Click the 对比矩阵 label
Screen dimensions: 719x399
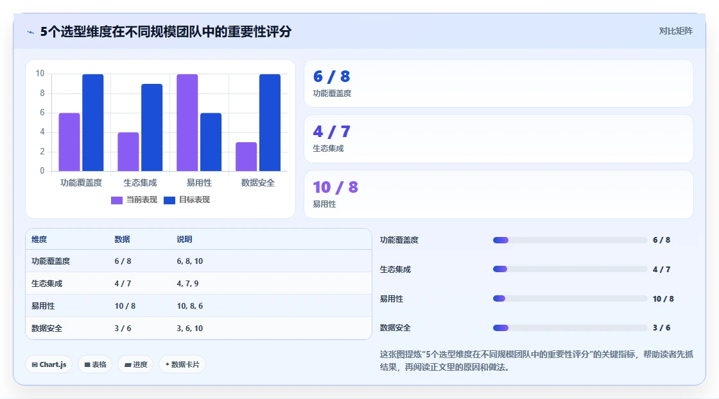pyautogui.click(x=675, y=31)
